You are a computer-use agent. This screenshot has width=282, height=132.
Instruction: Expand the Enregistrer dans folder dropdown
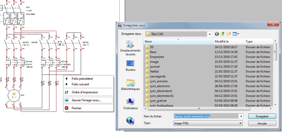210,34
